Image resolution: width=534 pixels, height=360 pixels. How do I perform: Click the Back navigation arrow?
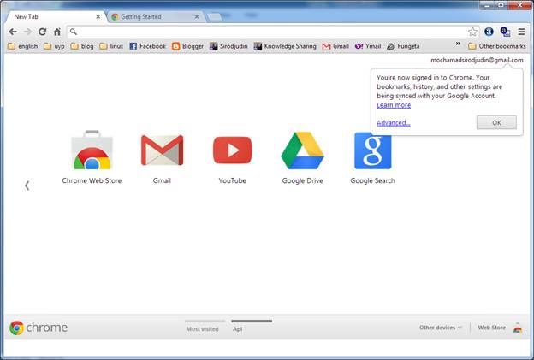coord(13,32)
